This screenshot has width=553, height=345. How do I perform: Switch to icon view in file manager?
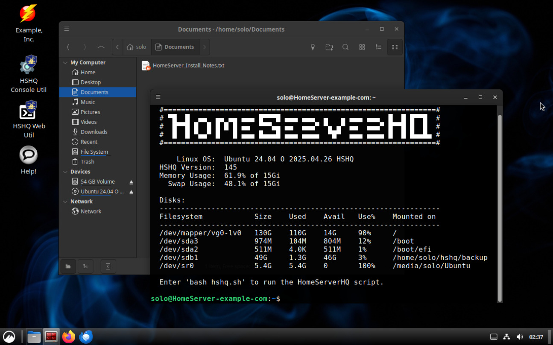coord(362,47)
